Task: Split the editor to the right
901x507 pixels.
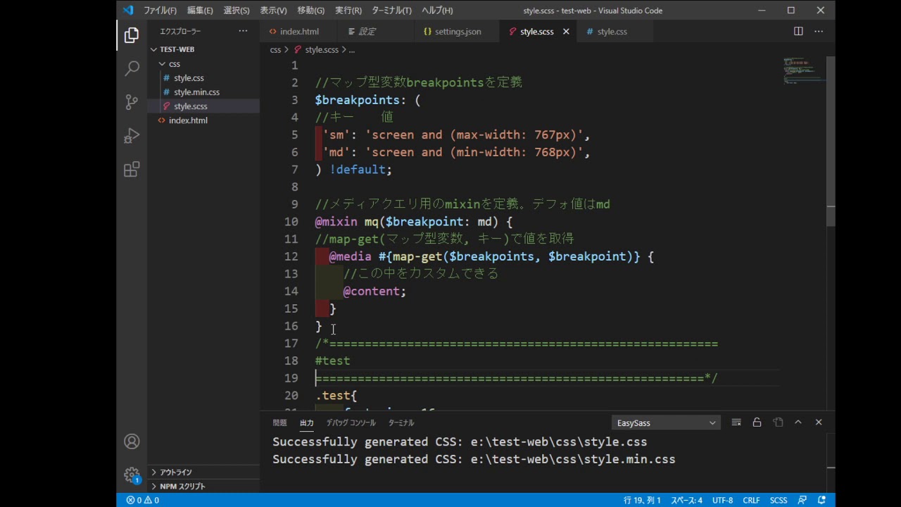Action: tap(798, 31)
